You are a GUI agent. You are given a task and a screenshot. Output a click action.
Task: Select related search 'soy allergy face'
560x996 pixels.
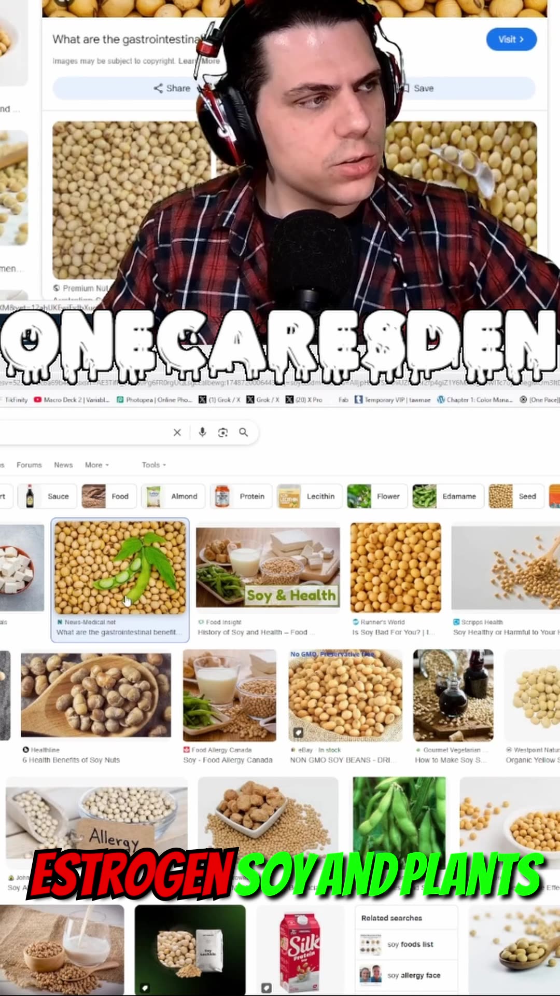(407, 975)
